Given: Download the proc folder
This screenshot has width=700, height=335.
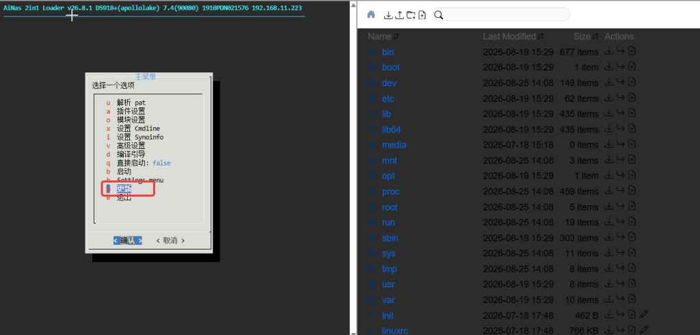Looking at the screenshot, I should (608, 191).
